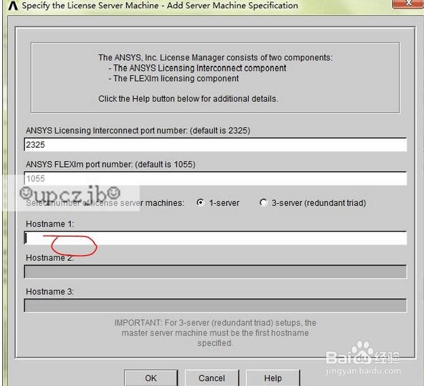Click the ANSYS logo icon in title bar

13,6
